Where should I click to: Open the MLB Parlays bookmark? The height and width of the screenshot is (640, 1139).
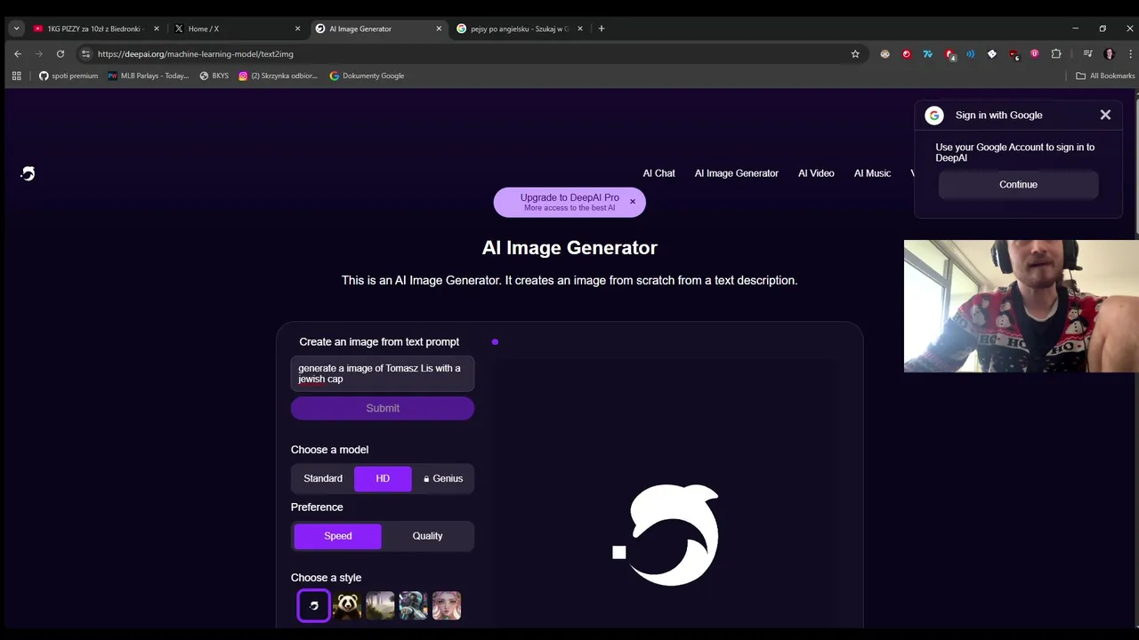point(149,76)
